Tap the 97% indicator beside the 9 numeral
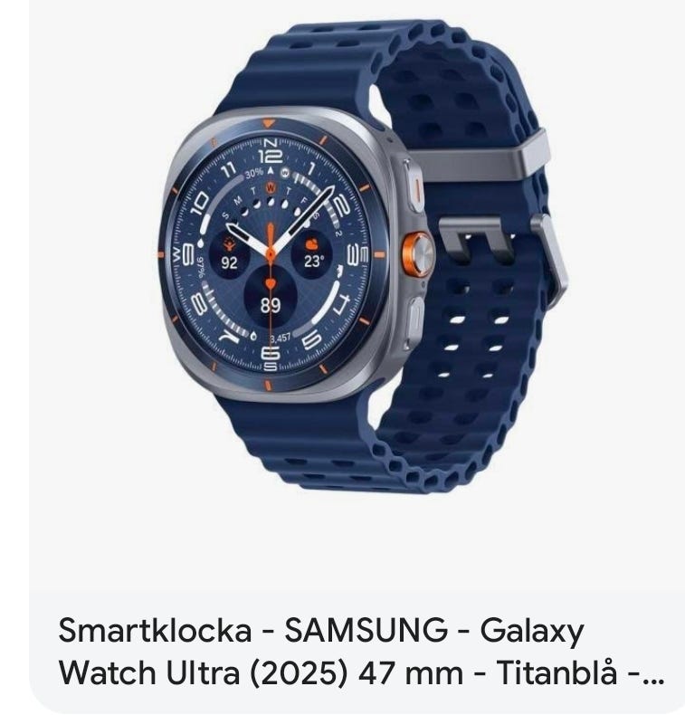Image resolution: width=685 pixels, height=715 pixels. tap(201, 268)
